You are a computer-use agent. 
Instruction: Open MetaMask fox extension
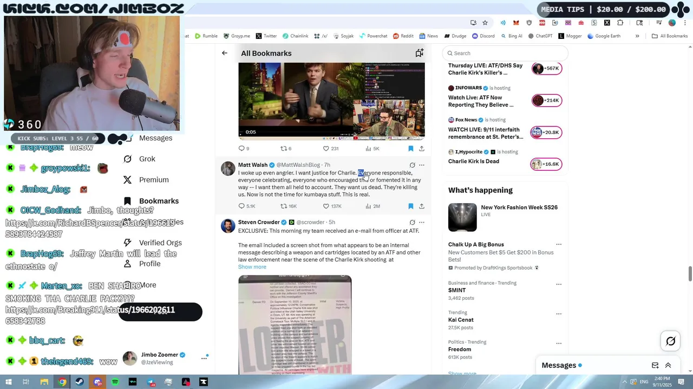[x=516, y=23]
